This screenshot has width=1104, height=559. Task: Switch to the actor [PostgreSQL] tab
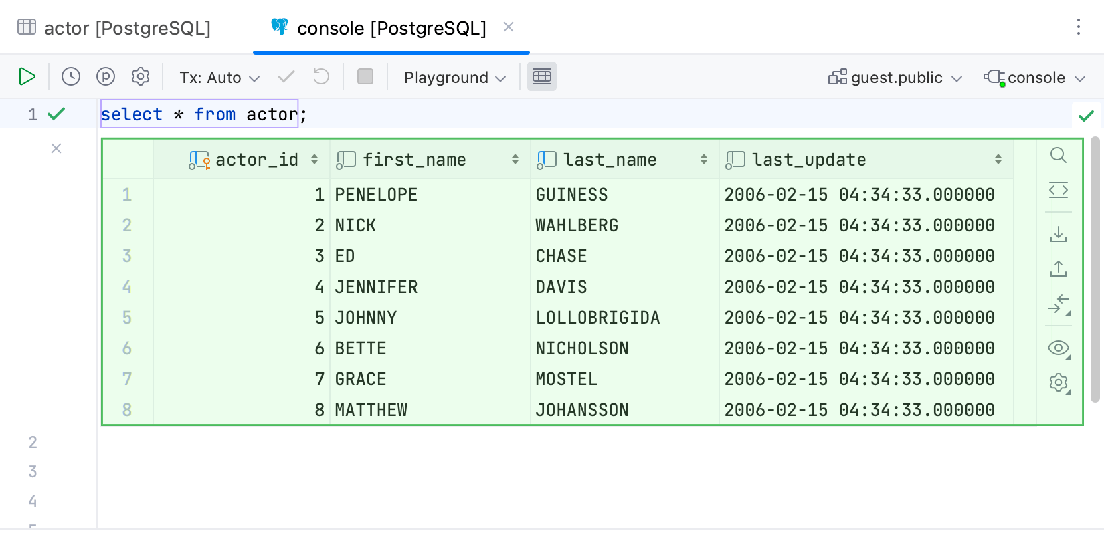114,28
